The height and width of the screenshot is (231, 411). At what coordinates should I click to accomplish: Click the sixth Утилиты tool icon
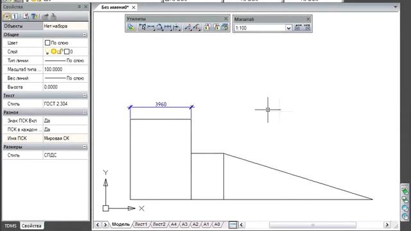click(177, 27)
